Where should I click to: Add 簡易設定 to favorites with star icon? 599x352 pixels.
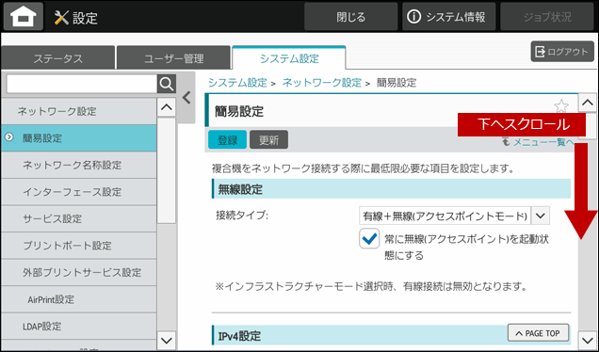point(560,106)
